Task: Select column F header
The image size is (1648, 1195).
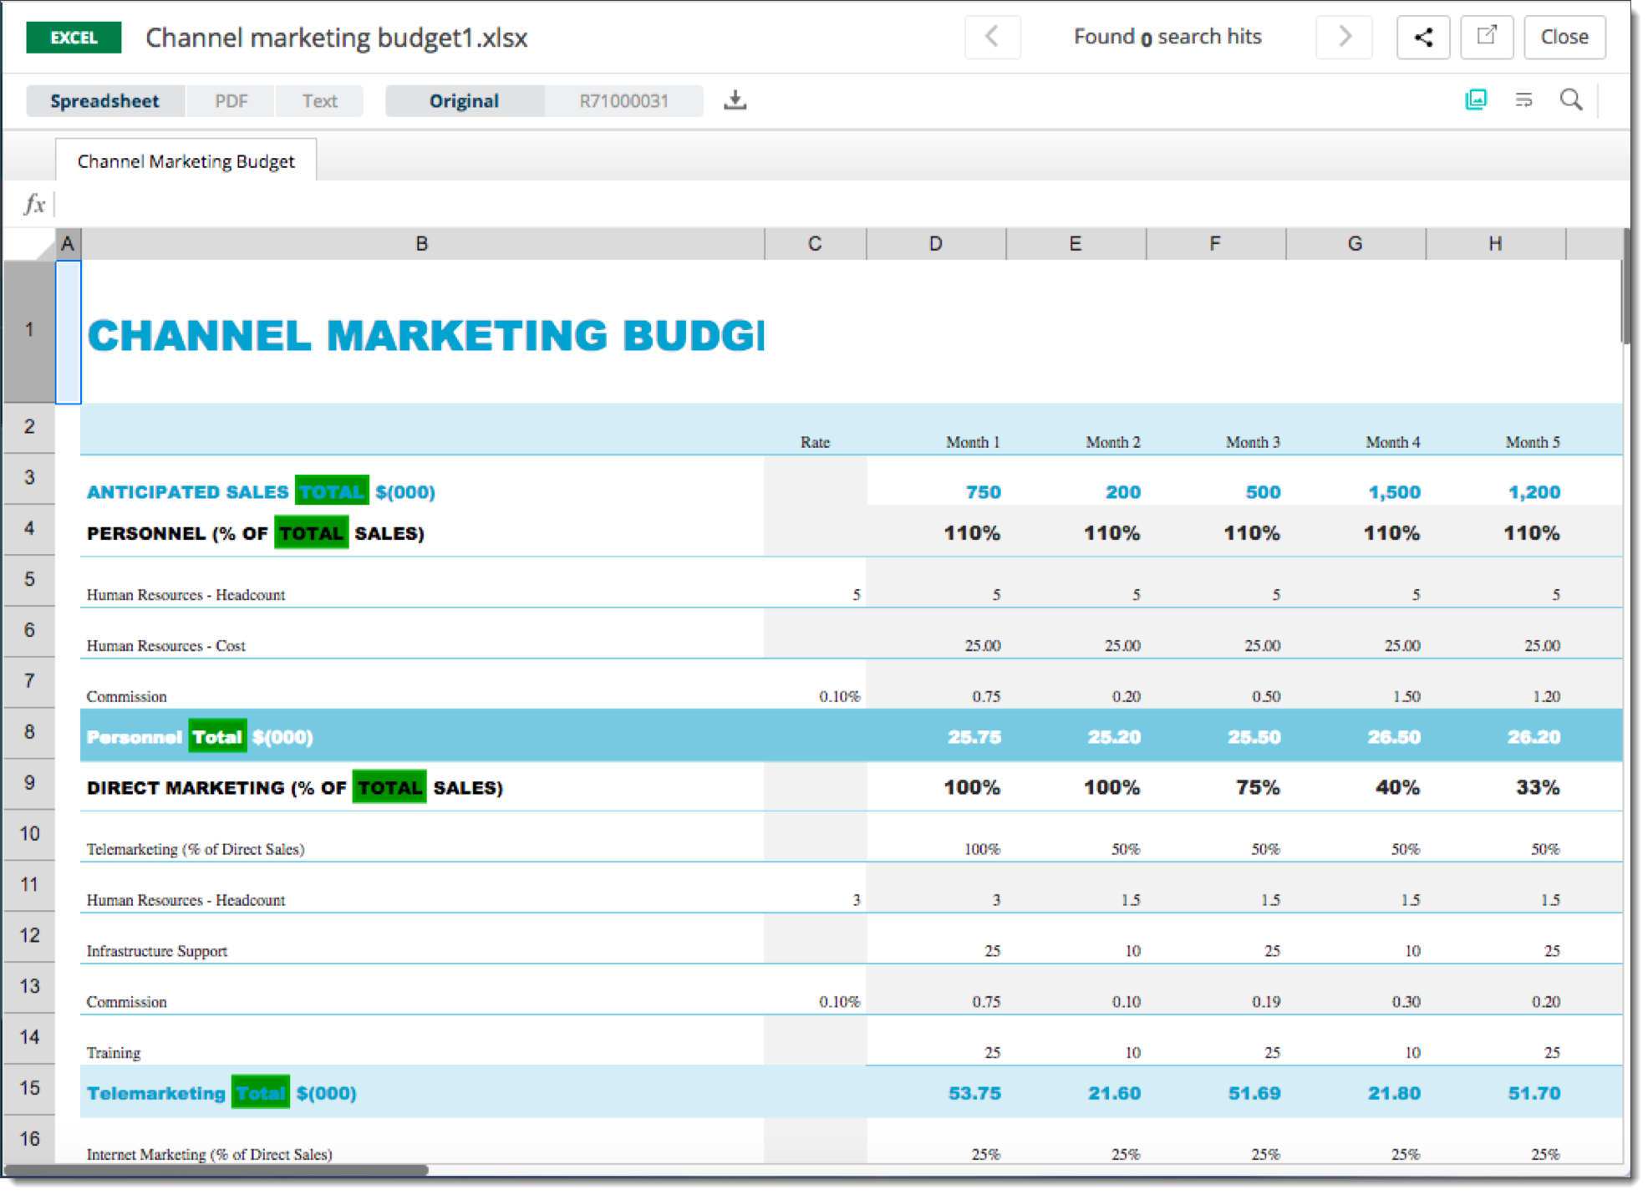Action: point(1215,243)
